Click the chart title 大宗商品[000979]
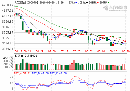 click(x=26, y=2)
